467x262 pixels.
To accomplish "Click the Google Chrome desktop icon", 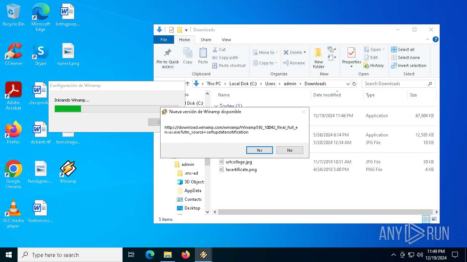I will click(13, 174).
